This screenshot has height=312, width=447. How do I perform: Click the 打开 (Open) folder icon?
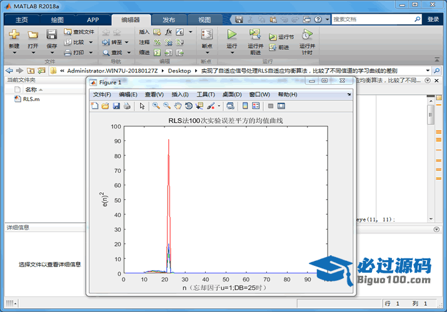pyautogui.click(x=33, y=35)
